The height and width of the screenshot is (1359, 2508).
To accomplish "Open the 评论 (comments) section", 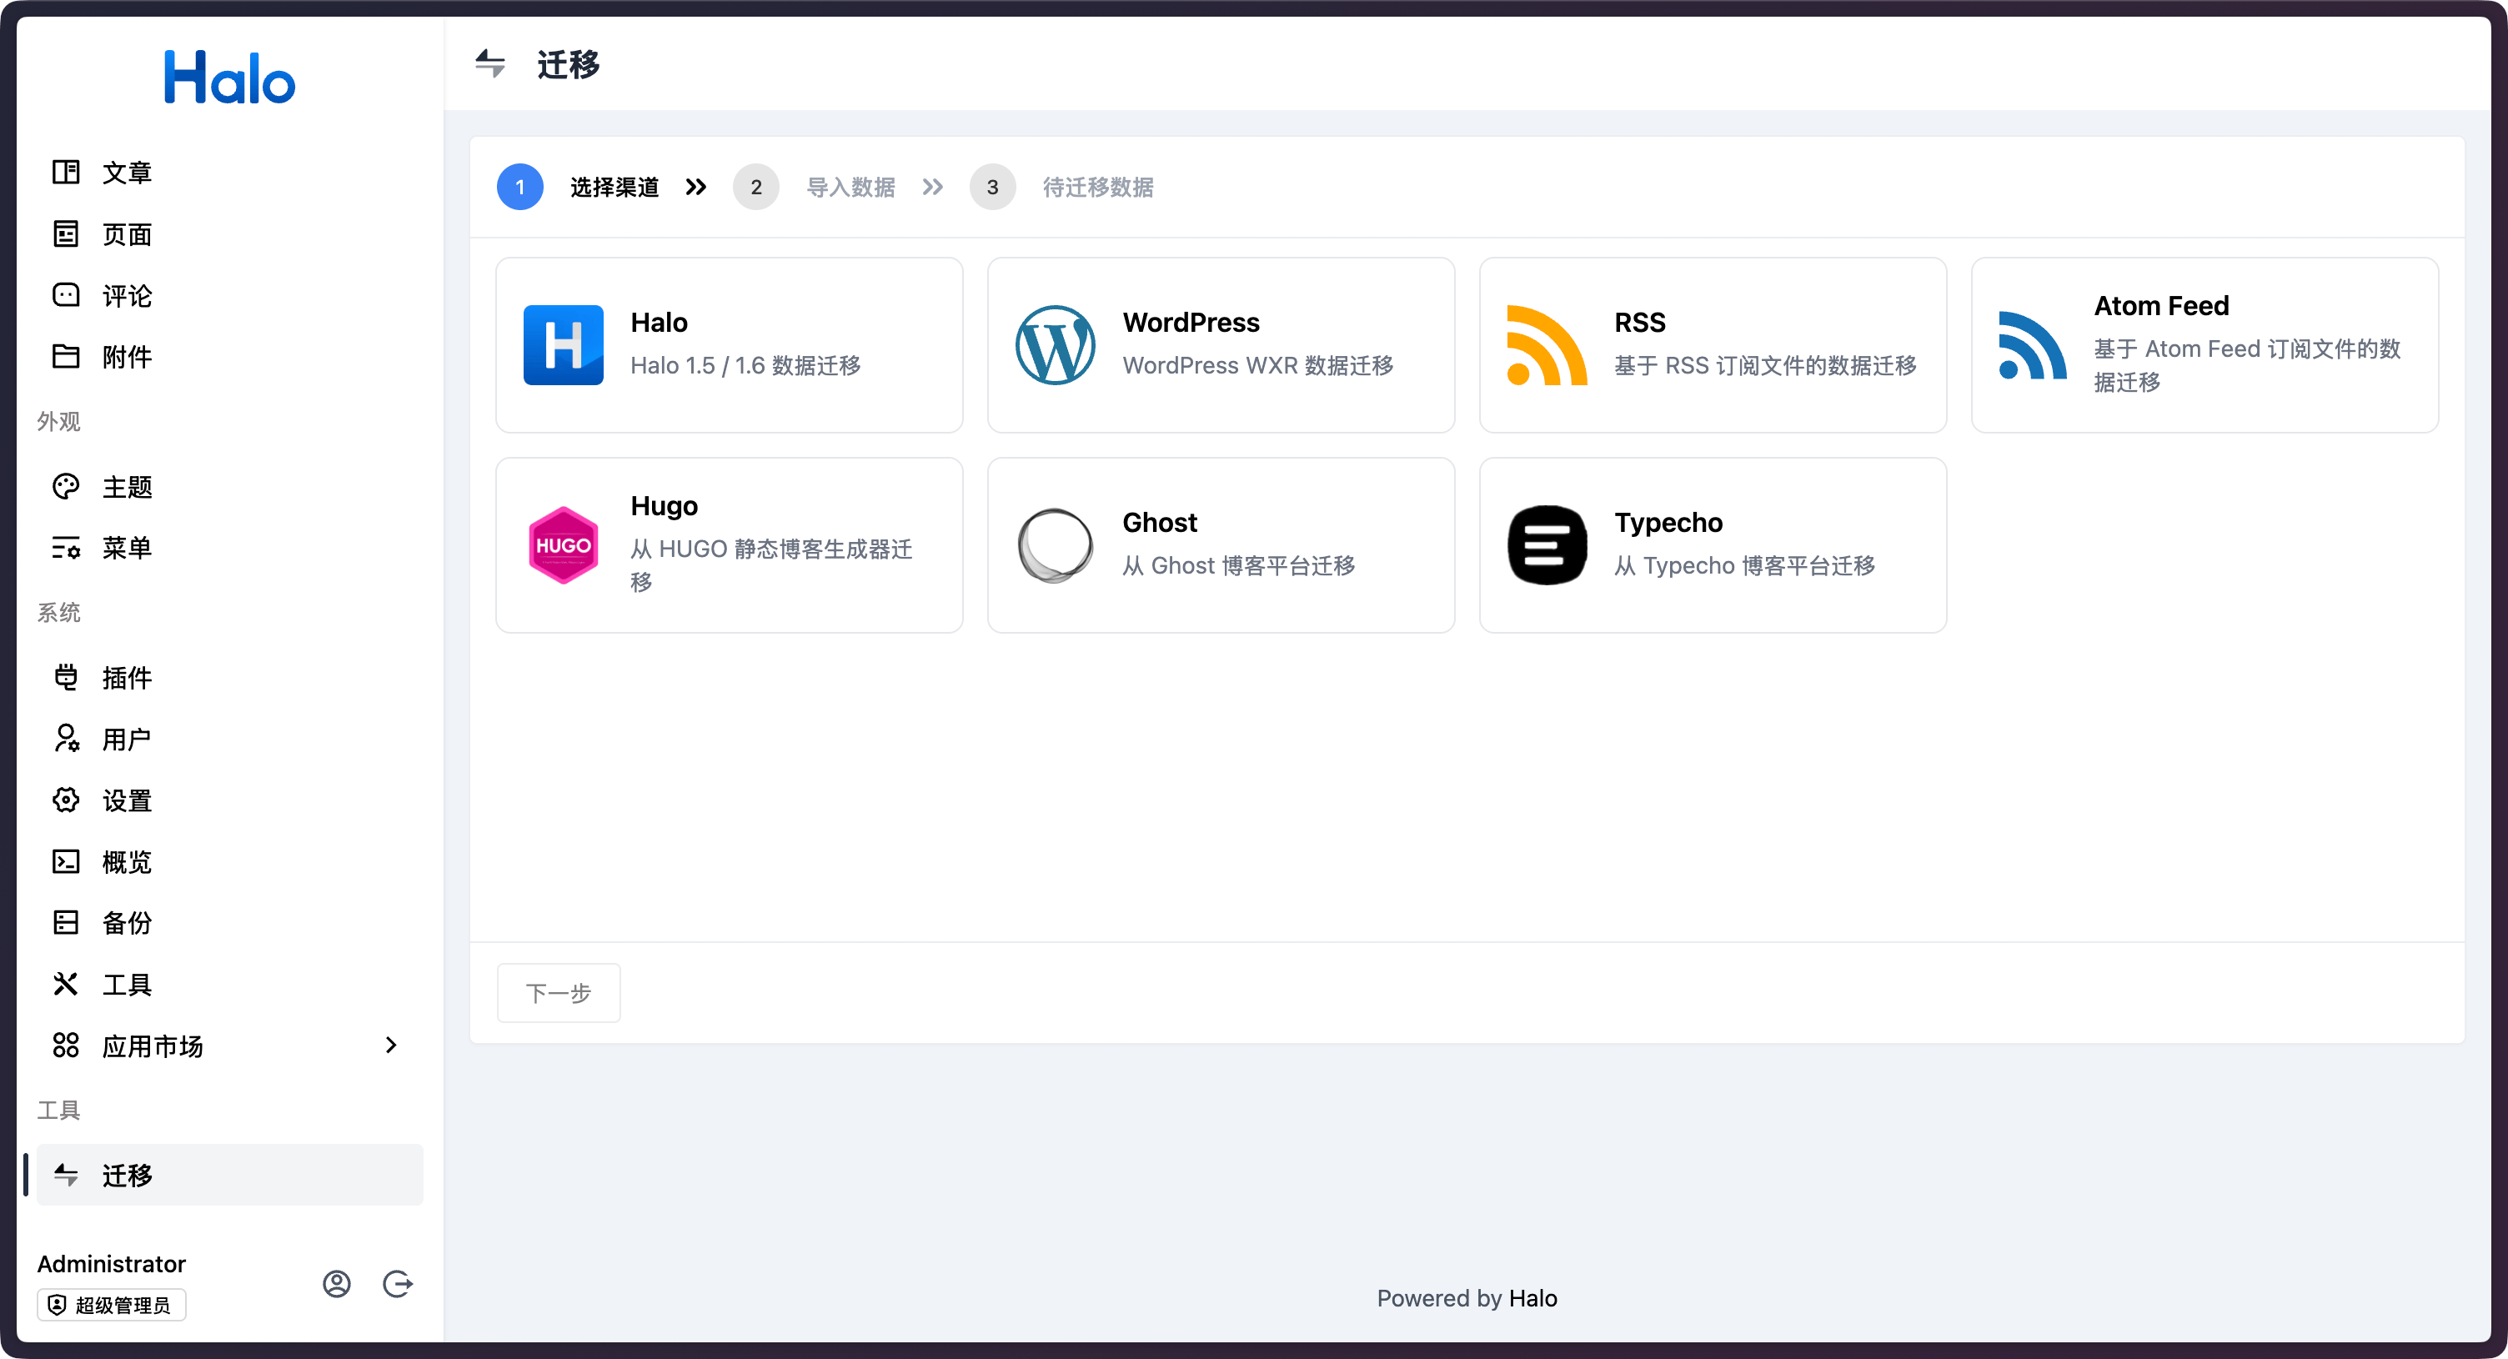I will click(x=126, y=295).
